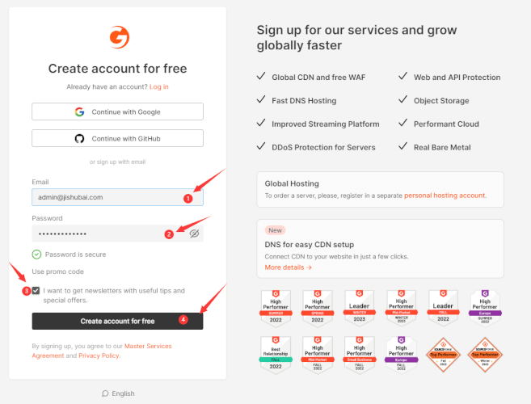The image size is (531, 404).
Task: Follow the personal hosting account link
Action: 445,196
